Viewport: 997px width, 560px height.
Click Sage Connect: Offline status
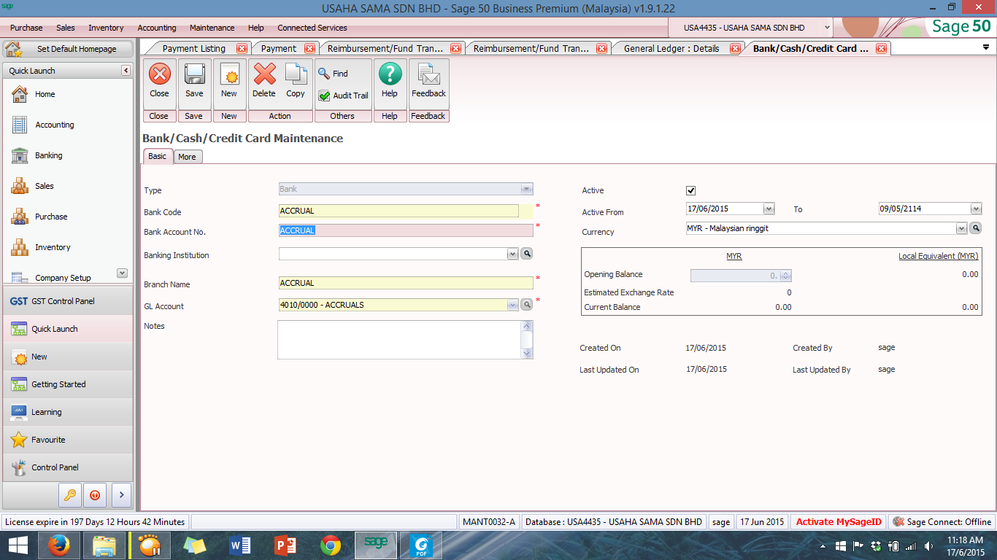[942, 522]
